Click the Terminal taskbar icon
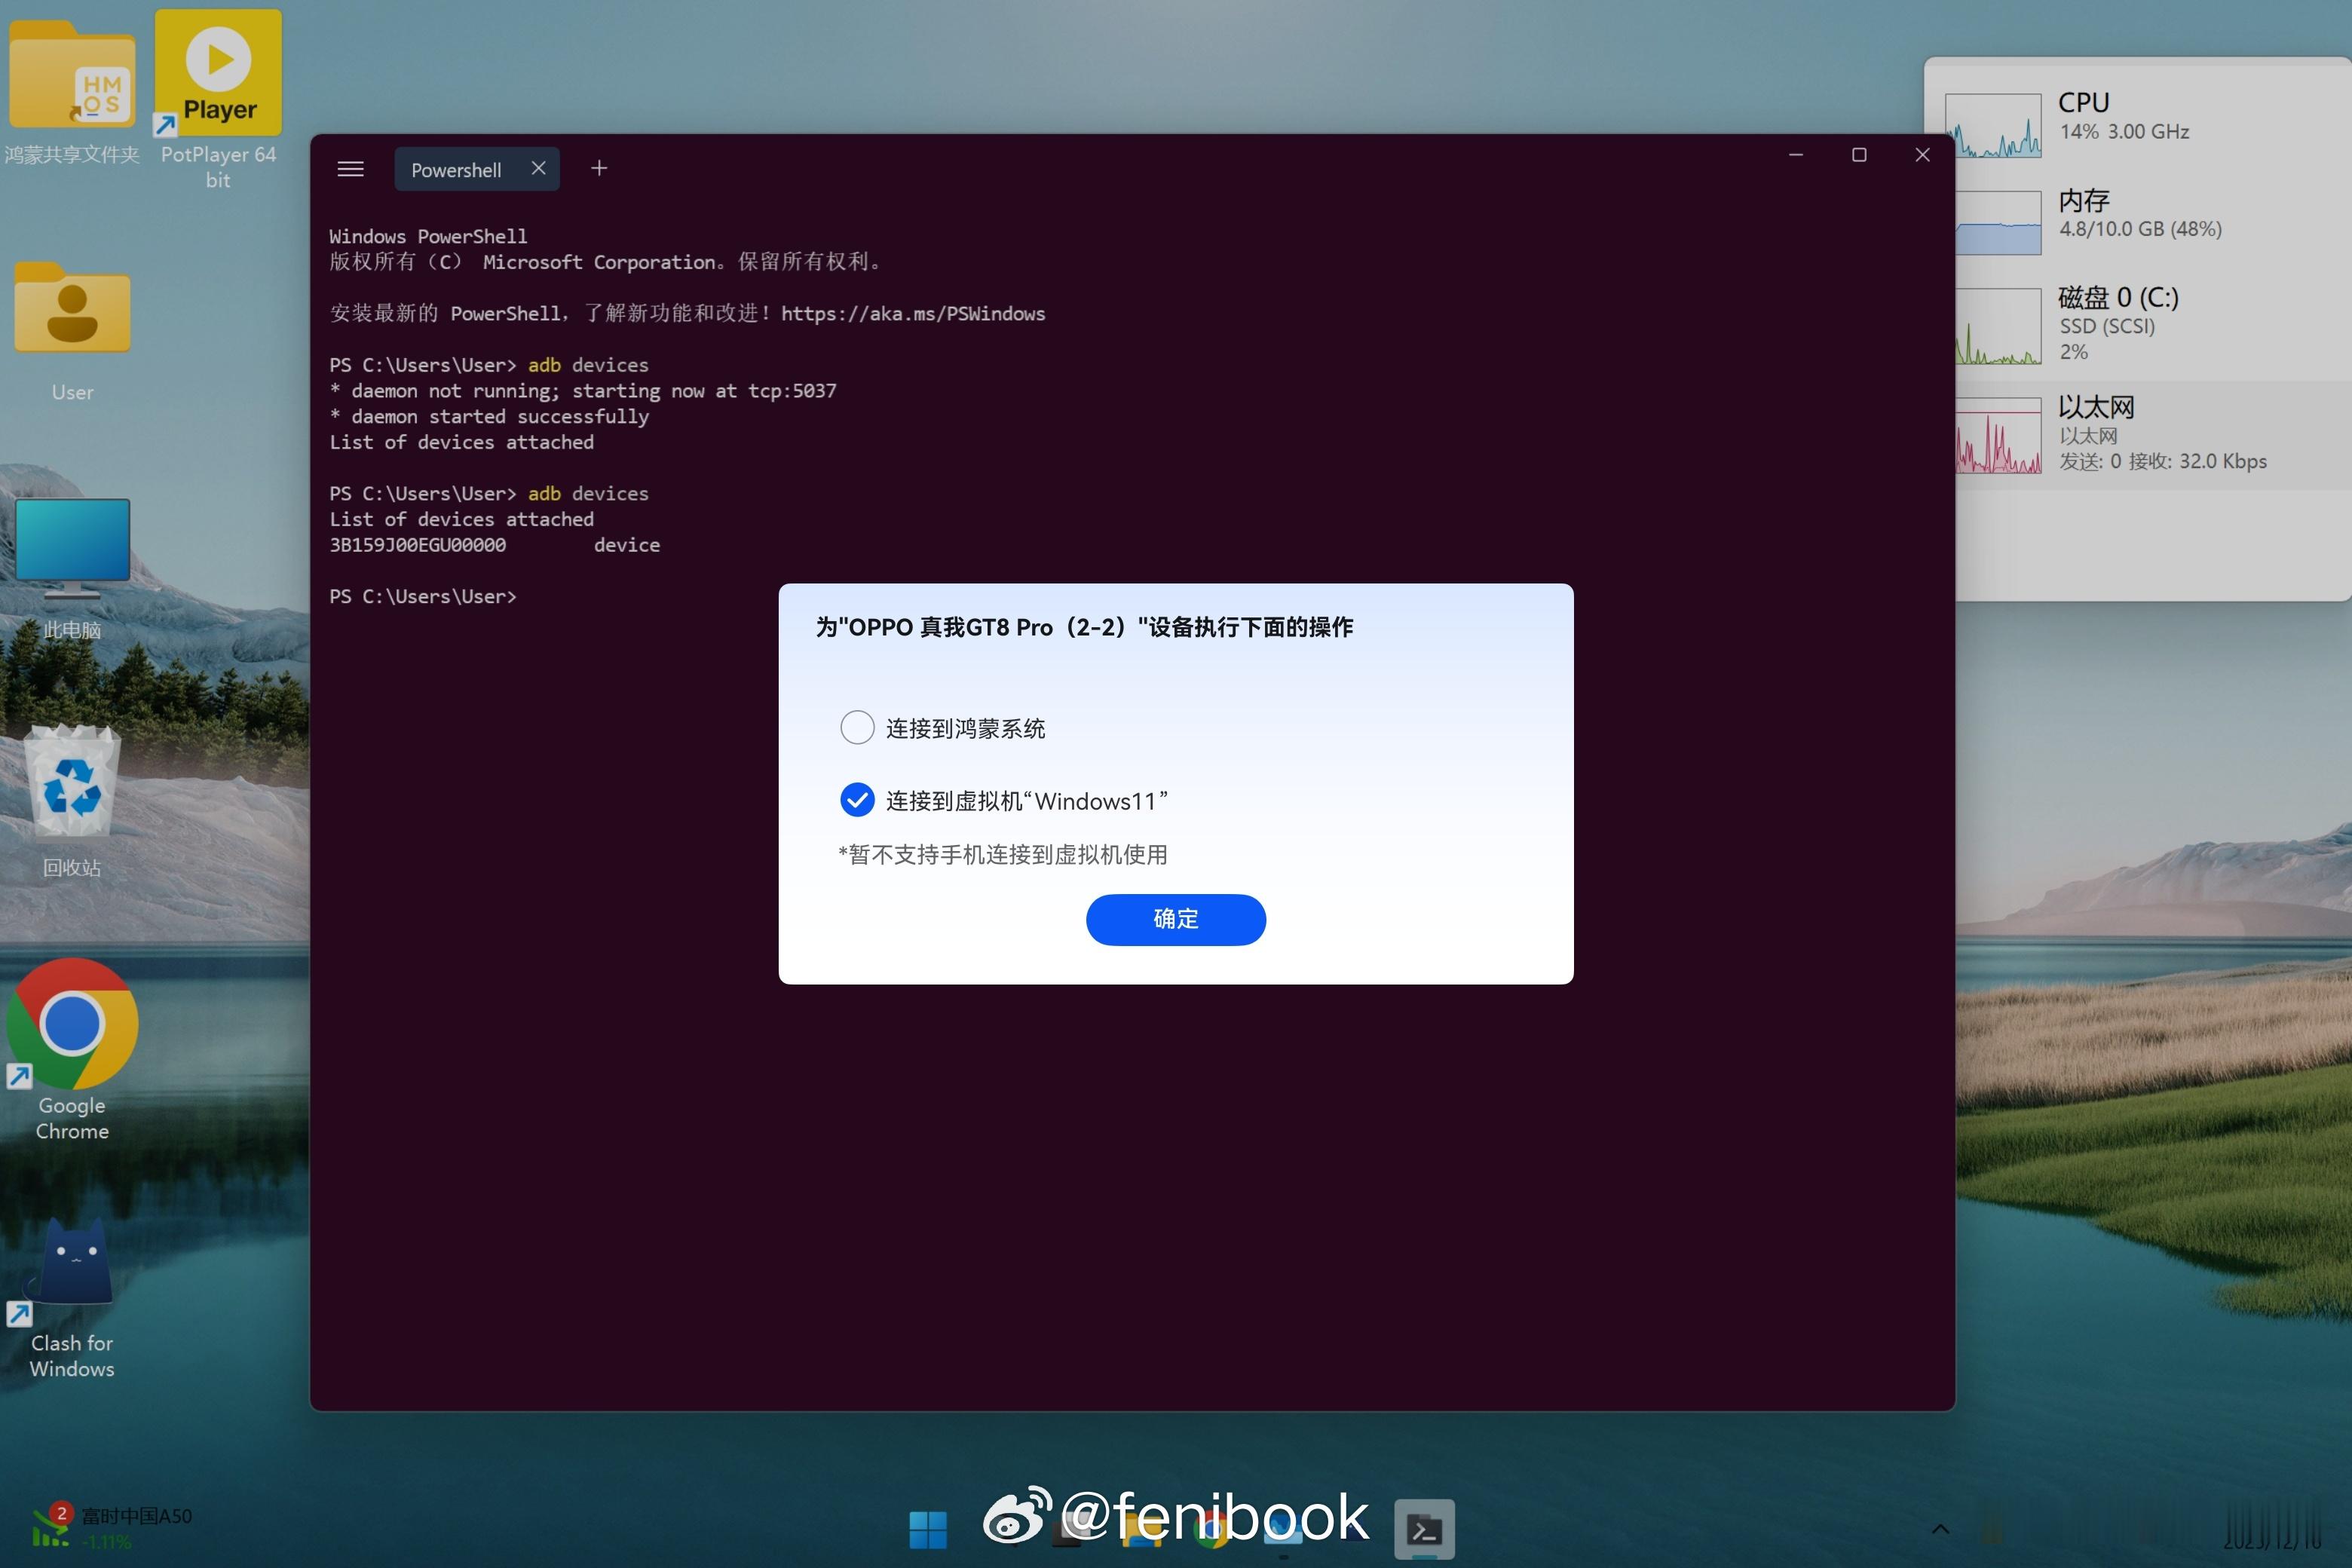The image size is (2352, 1568). point(1424,1529)
